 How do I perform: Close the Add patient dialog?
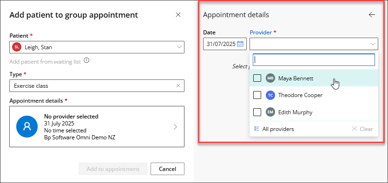[178, 15]
